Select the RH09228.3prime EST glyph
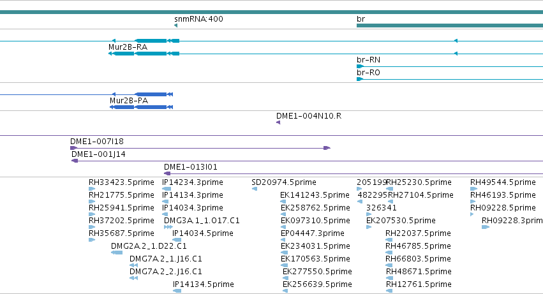This screenshot has height=294, width=543. 486,227
